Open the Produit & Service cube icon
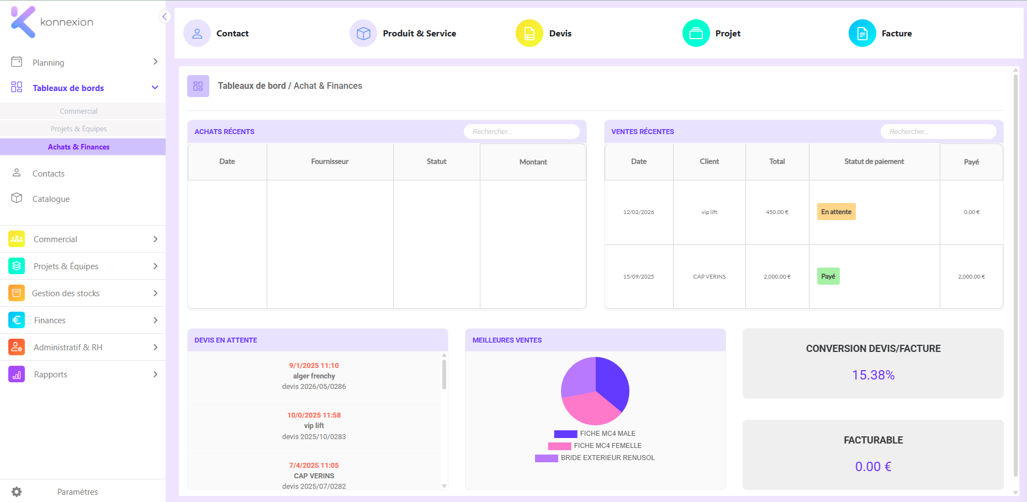 click(363, 33)
